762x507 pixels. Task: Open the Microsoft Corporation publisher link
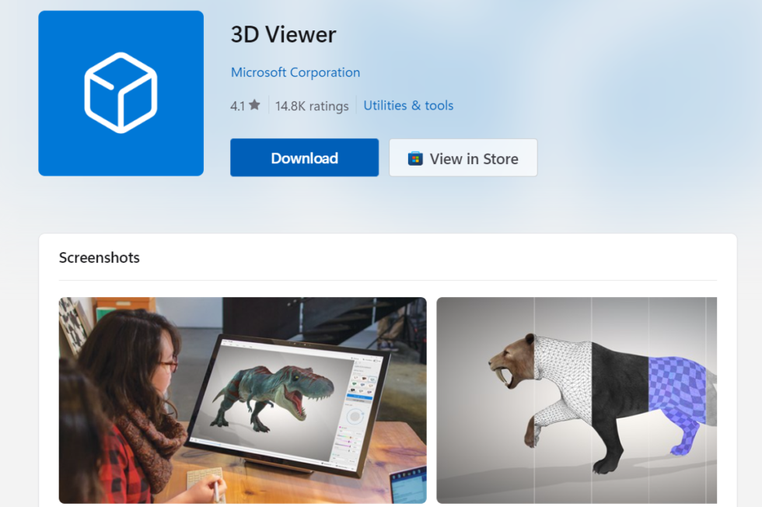[295, 72]
